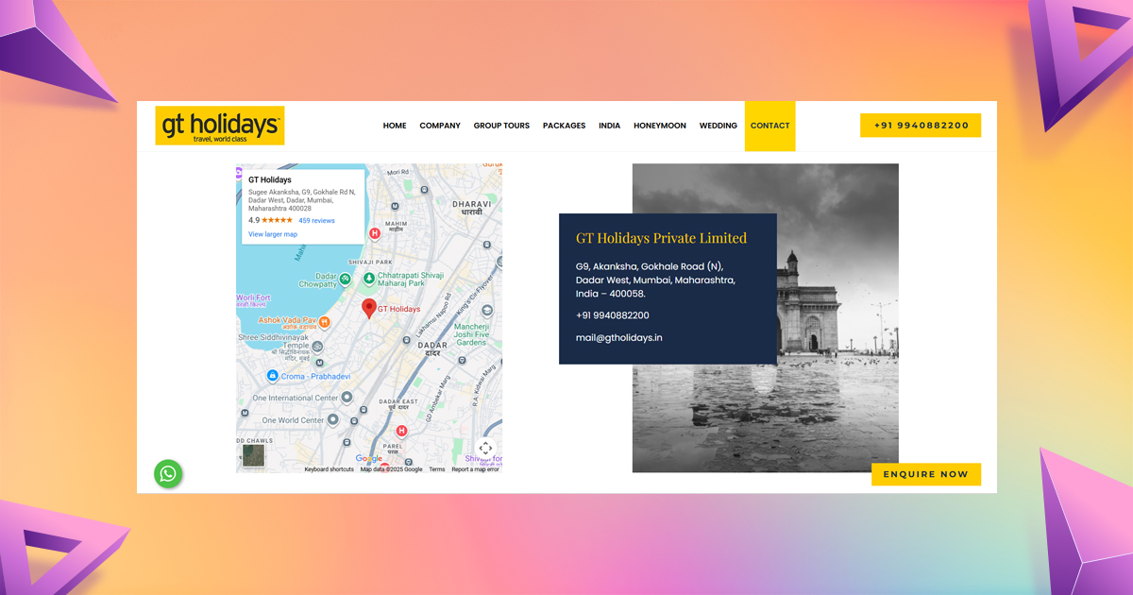
Task: Click the +91 9940882200 phone button
Action: tap(921, 125)
